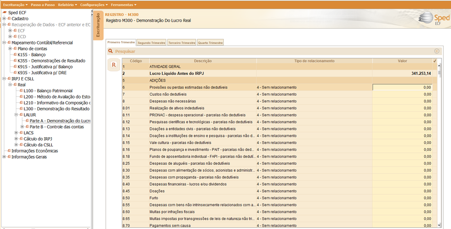Switch to Segundo Trimestre tab

coord(151,43)
